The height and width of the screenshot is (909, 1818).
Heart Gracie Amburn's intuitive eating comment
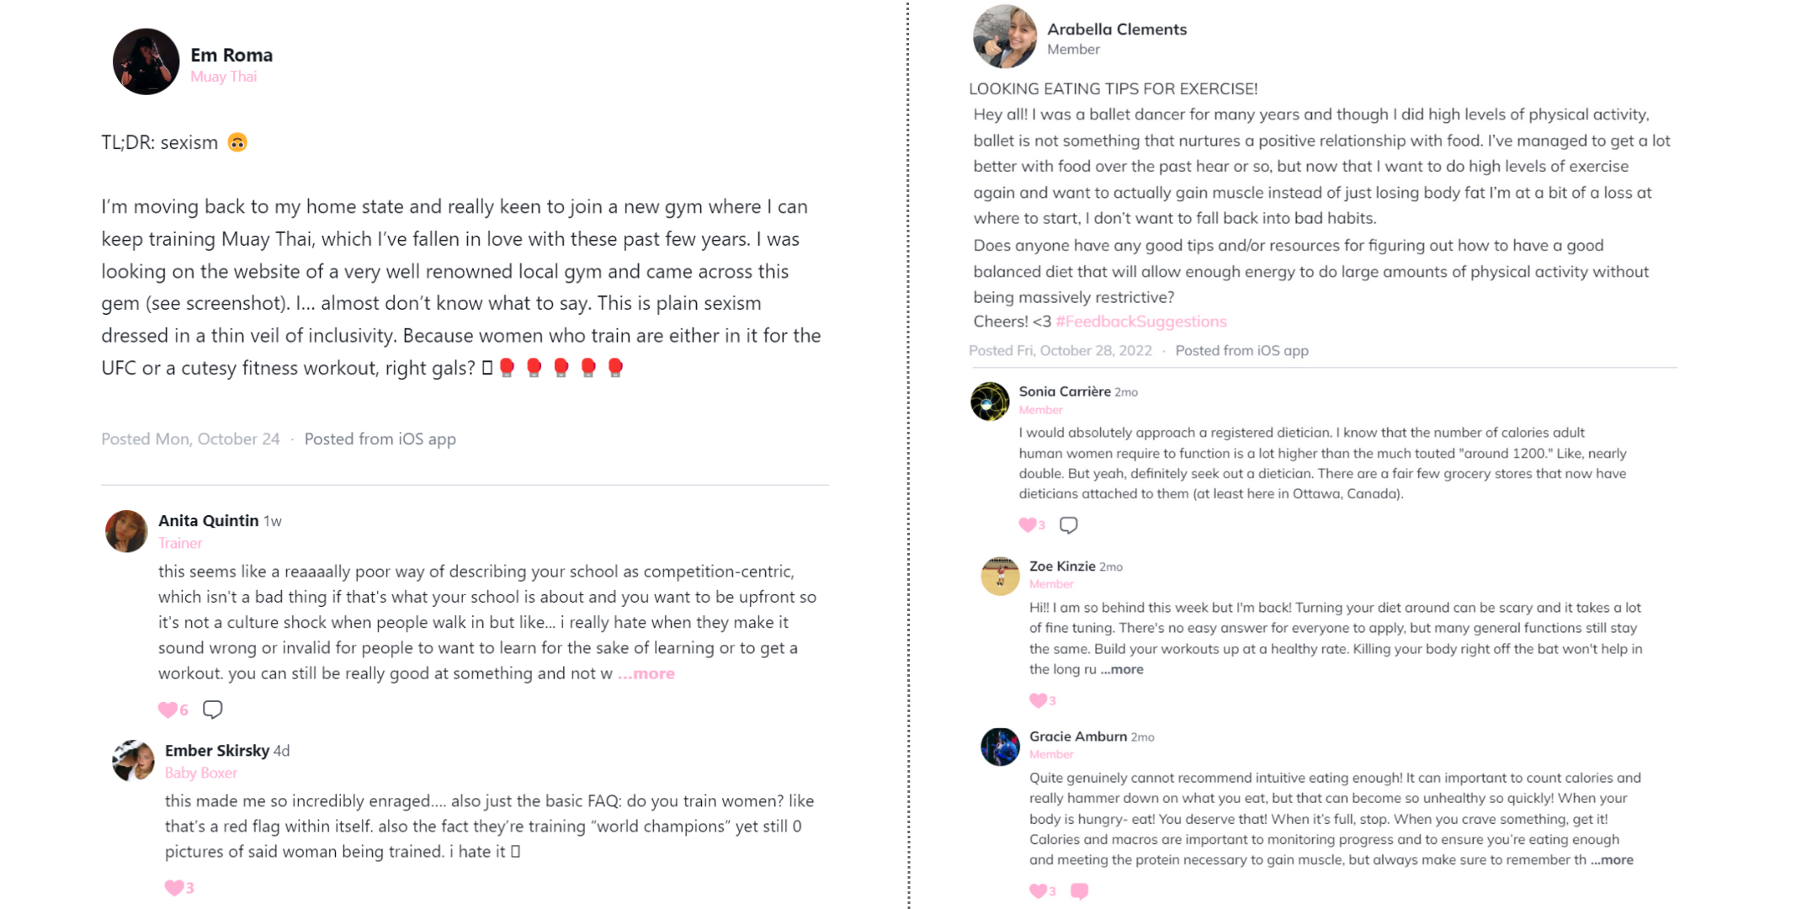[1039, 890]
